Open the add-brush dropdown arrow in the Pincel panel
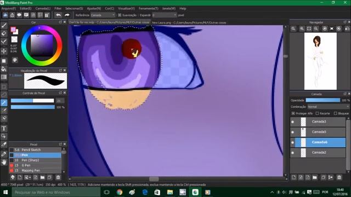This screenshot has width=351, height=197. coord(30,177)
